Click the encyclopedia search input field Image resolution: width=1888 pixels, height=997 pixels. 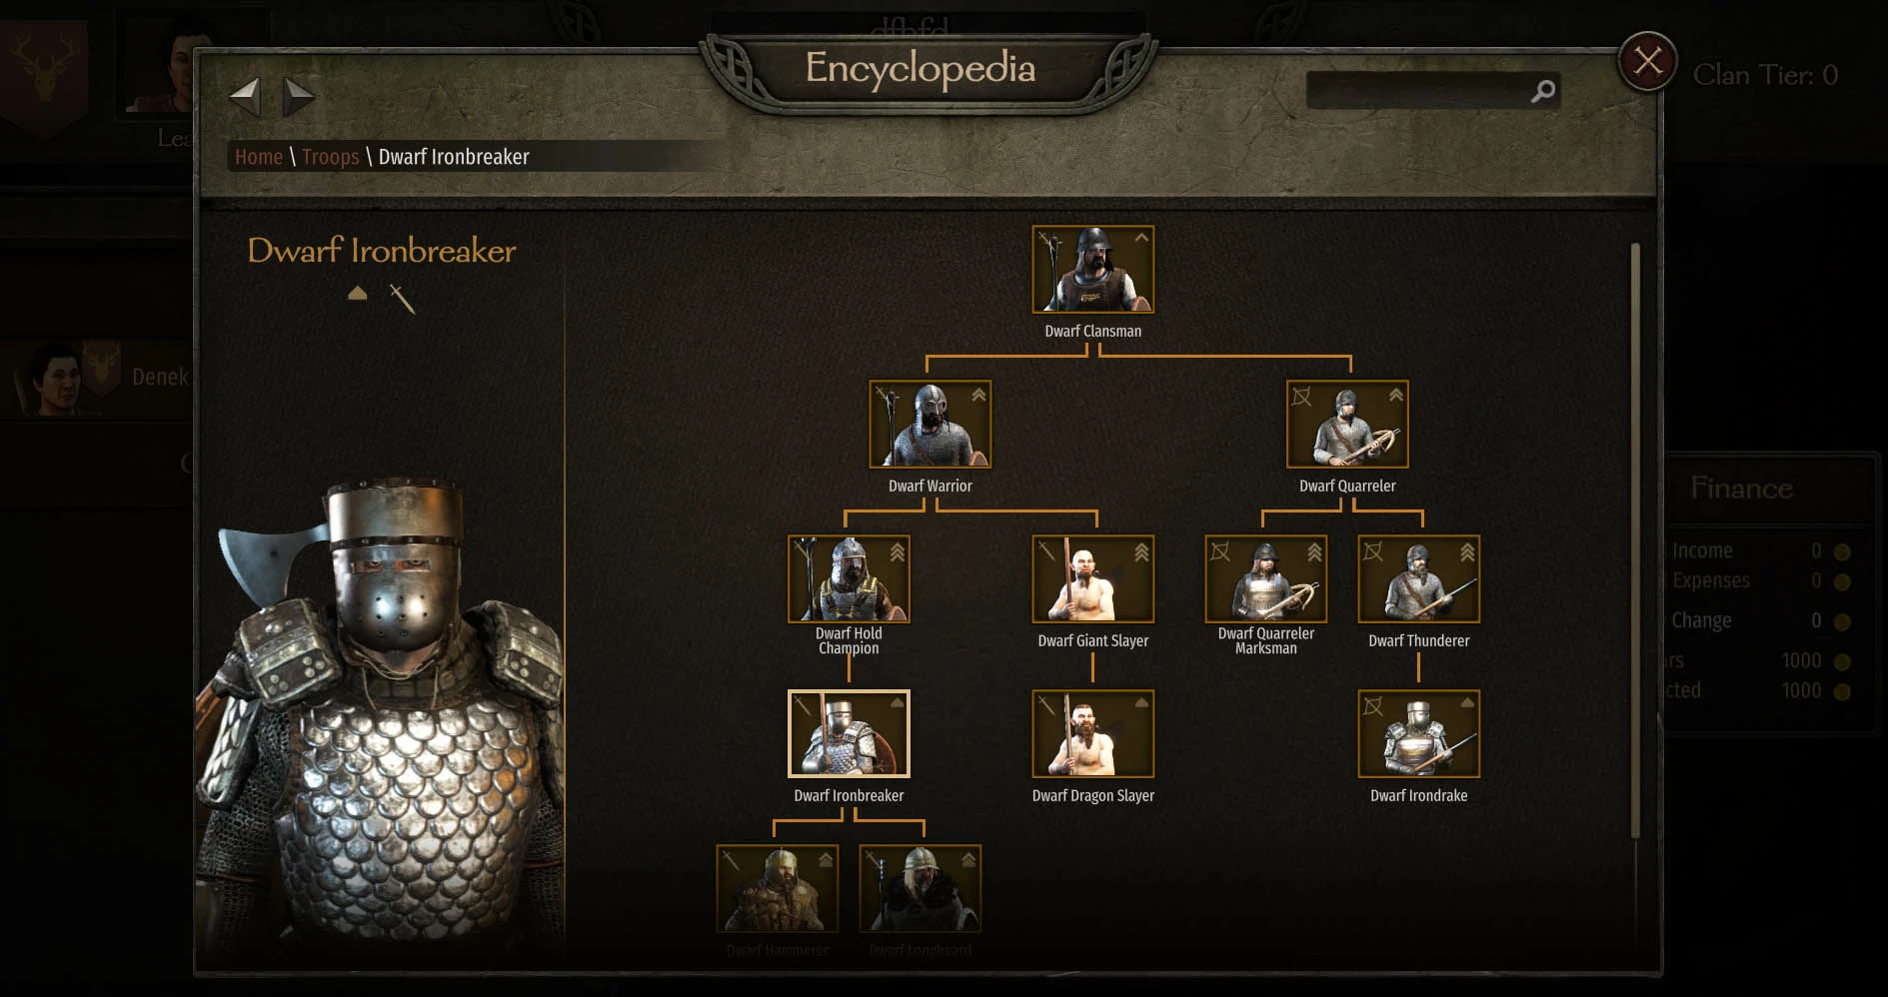click(x=1417, y=91)
